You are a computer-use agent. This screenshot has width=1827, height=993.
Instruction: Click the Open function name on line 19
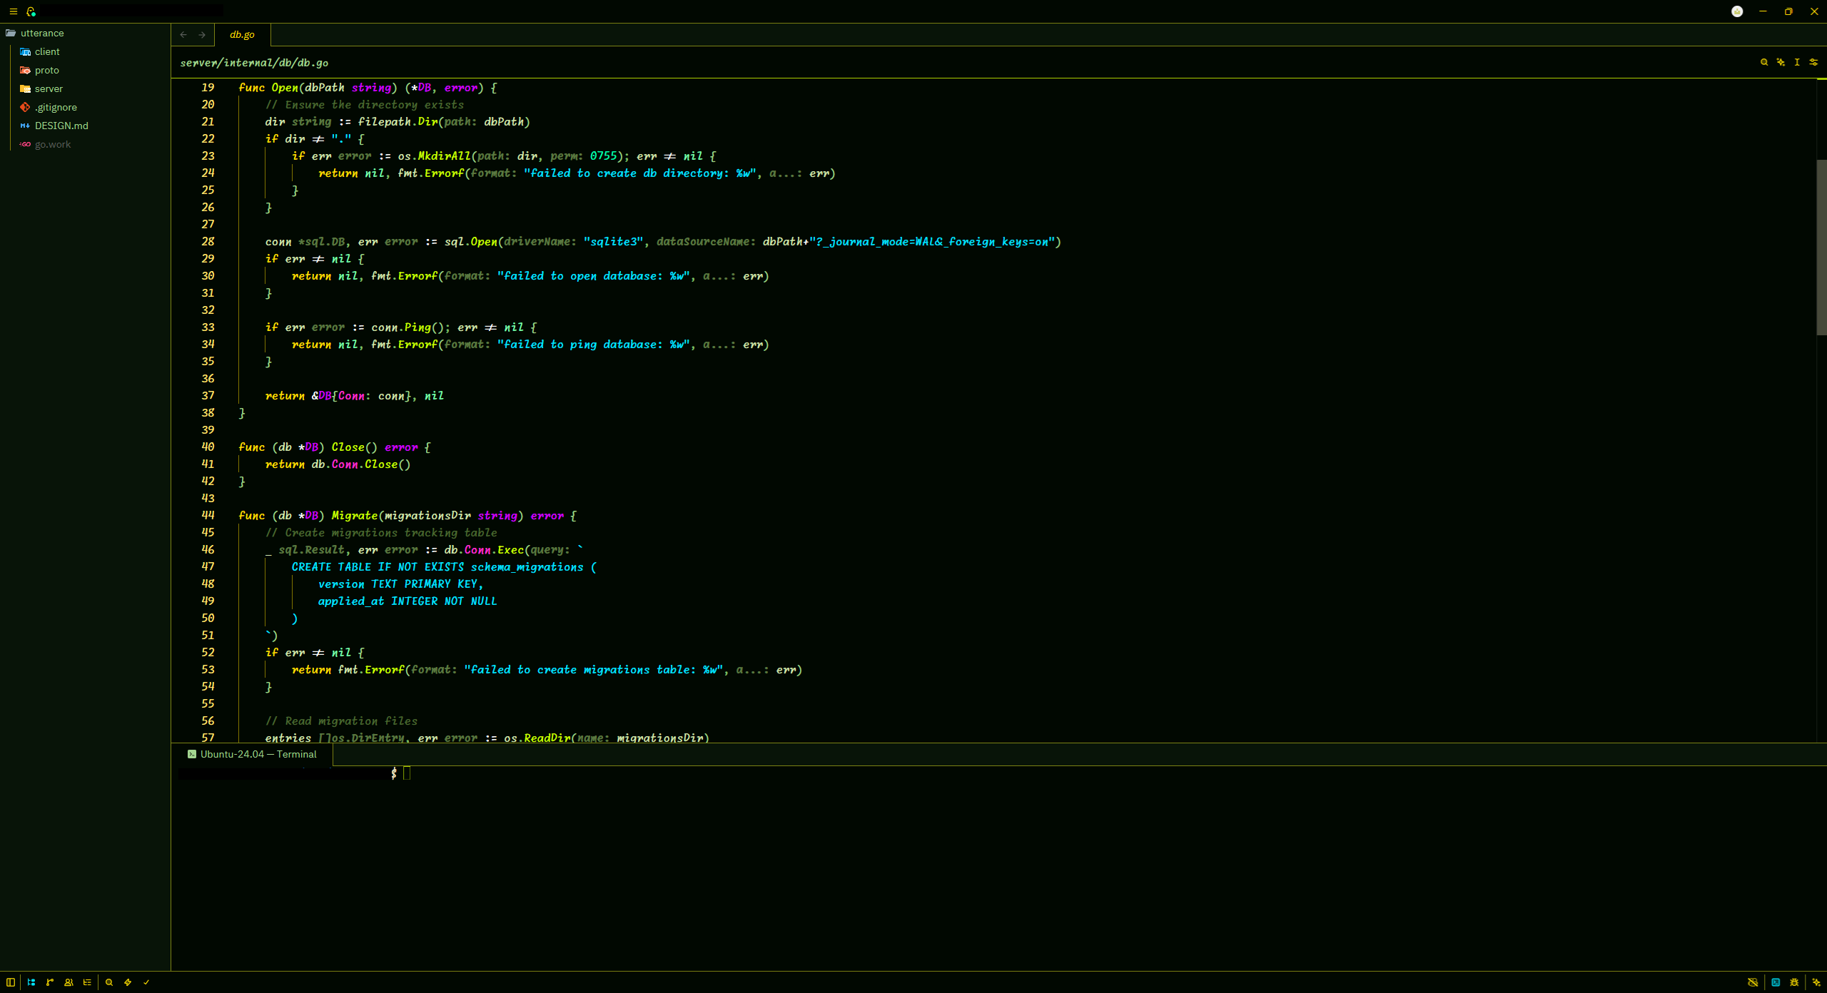point(285,87)
